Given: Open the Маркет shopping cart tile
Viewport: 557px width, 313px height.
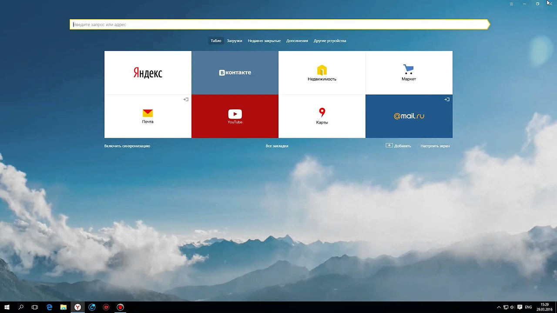Looking at the screenshot, I should pos(409,73).
